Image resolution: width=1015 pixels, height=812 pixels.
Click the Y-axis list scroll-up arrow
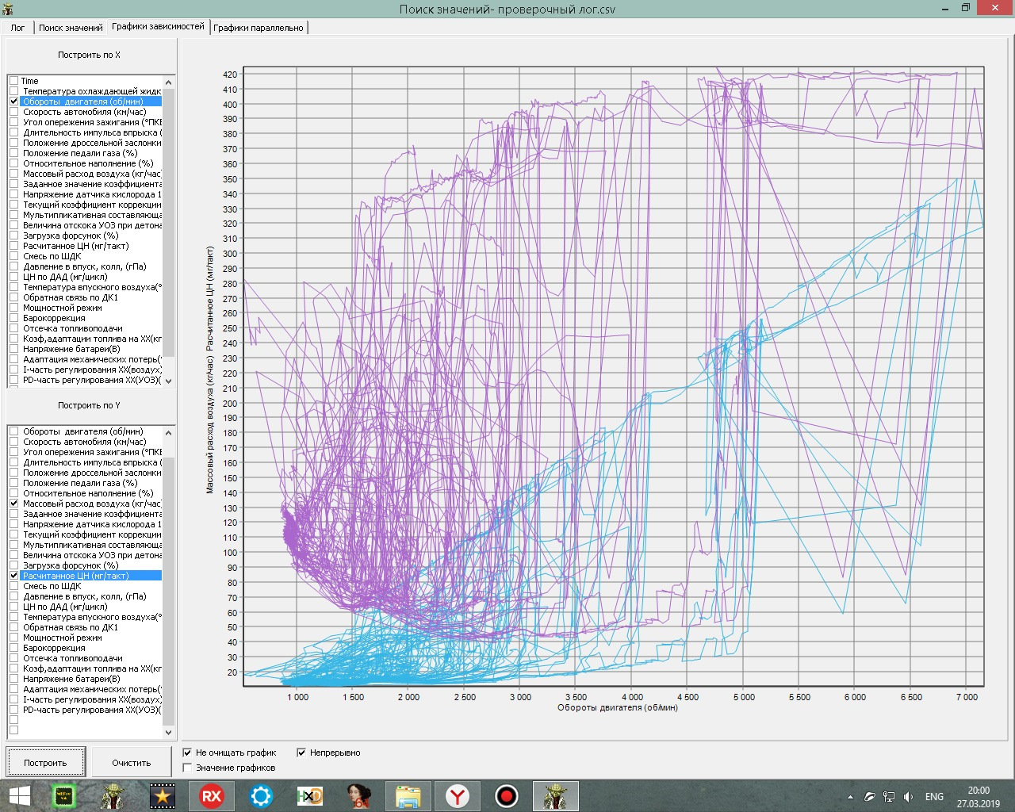pos(168,433)
